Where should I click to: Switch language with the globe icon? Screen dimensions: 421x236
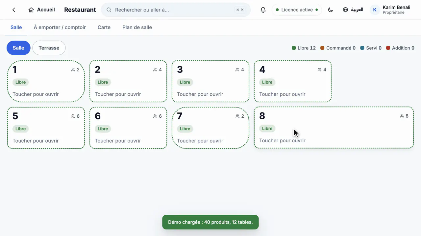(x=345, y=10)
